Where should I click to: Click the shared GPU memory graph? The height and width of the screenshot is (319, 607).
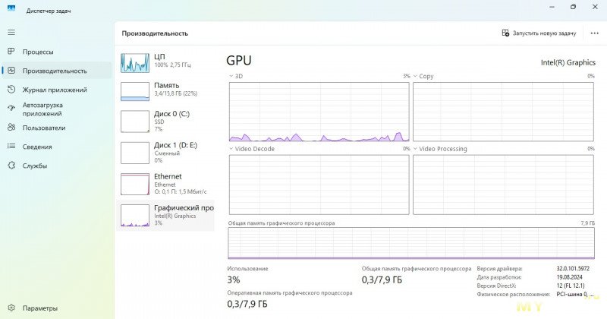(x=411, y=243)
